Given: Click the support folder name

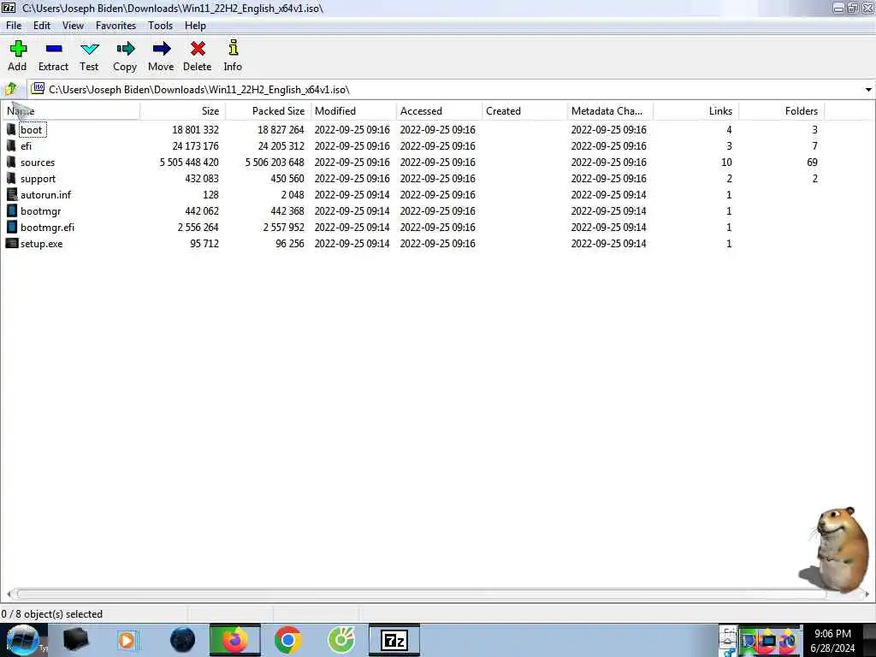Looking at the screenshot, I should click(x=38, y=179).
